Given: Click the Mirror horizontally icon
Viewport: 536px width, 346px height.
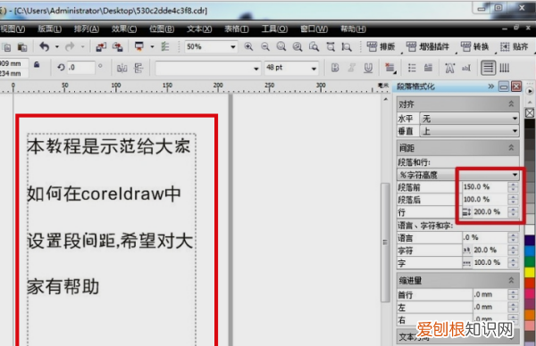Looking at the screenshot, I should 122,69.
